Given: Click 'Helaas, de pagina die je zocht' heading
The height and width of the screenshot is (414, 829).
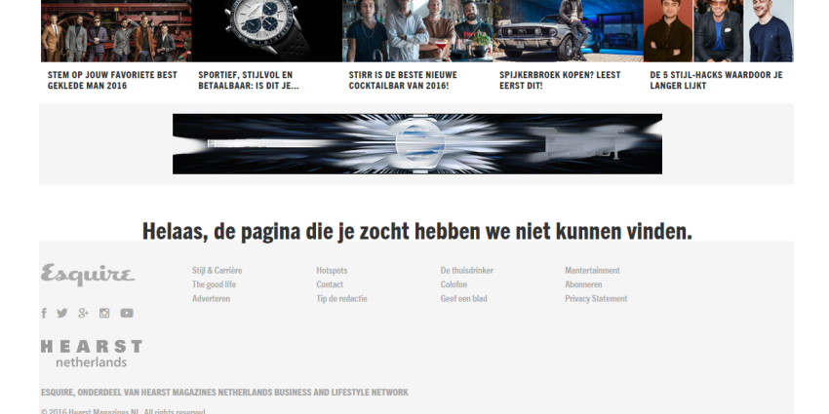Looking at the screenshot, I should pyautogui.click(x=417, y=231).
